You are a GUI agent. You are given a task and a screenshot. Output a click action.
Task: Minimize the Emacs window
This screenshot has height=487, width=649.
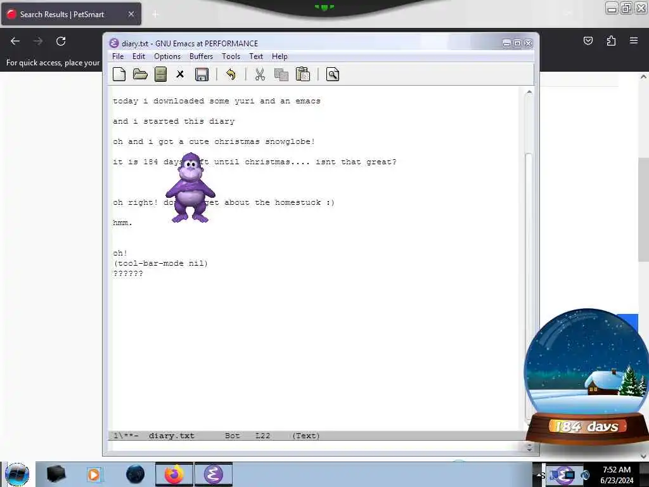[x=506, y=43]
